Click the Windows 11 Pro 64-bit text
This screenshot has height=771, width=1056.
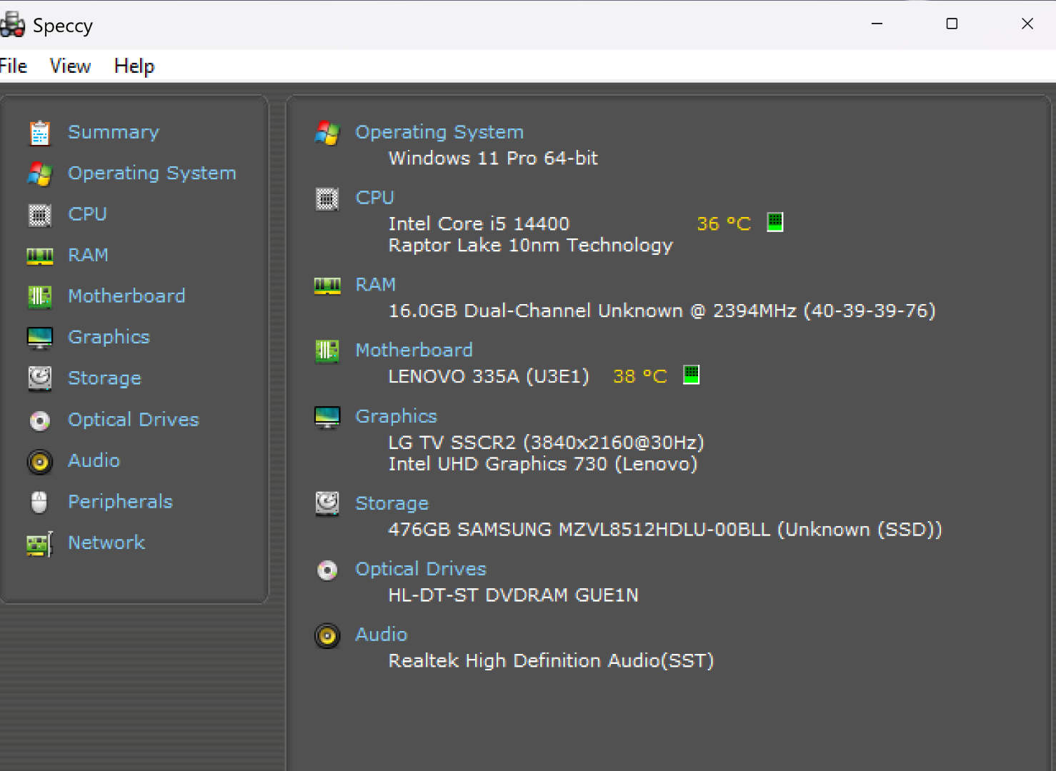point(493,158)
